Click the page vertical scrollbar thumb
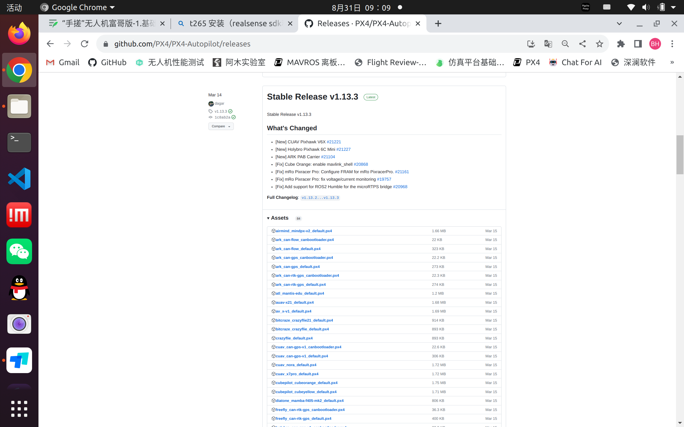The height and width of the screenshot is (427, 684). point(679,155)
